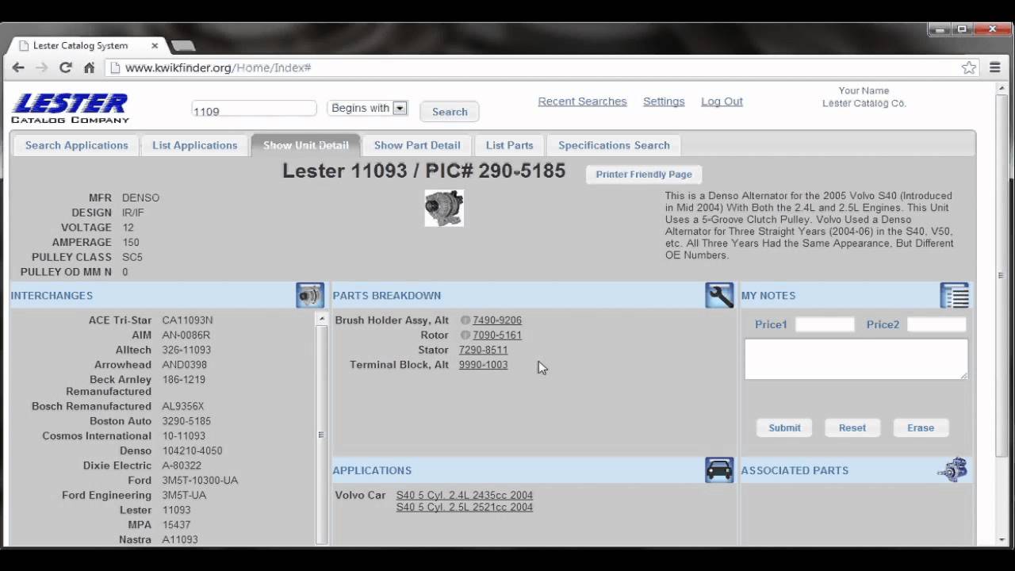1015x571 pixels.
Task: Reload the page
Action: tap(66, 67)
